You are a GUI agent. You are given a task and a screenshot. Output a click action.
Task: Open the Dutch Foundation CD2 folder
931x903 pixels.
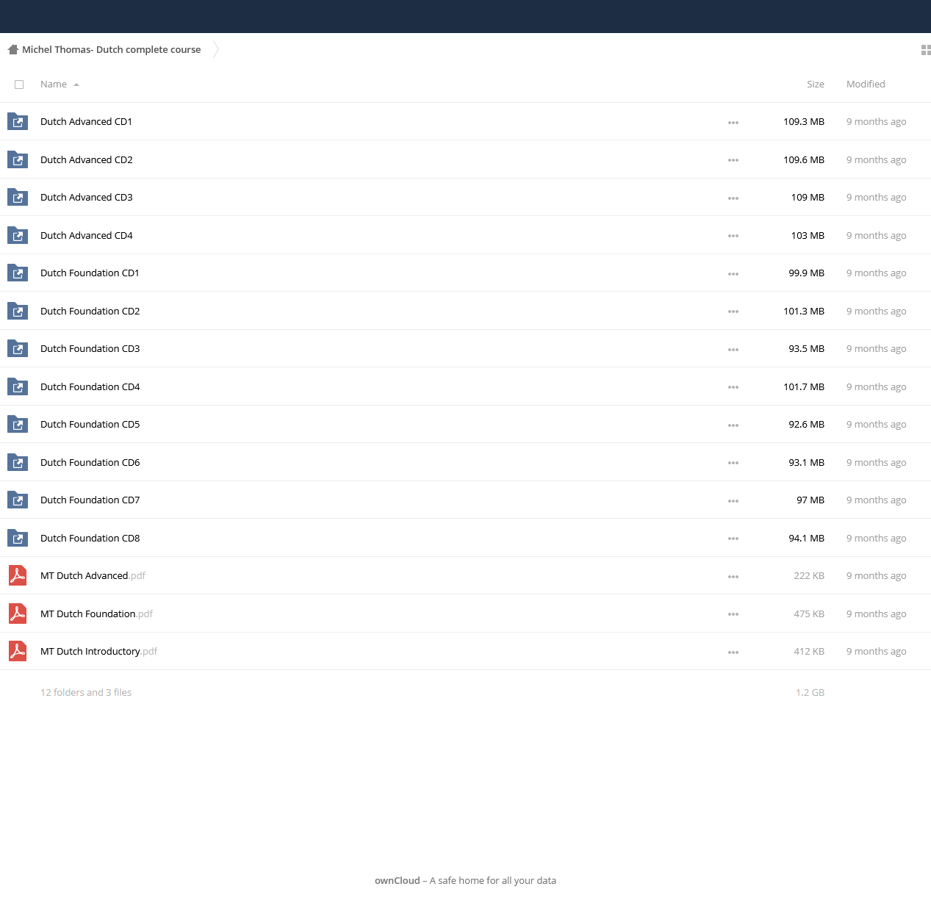click(90, 311)
